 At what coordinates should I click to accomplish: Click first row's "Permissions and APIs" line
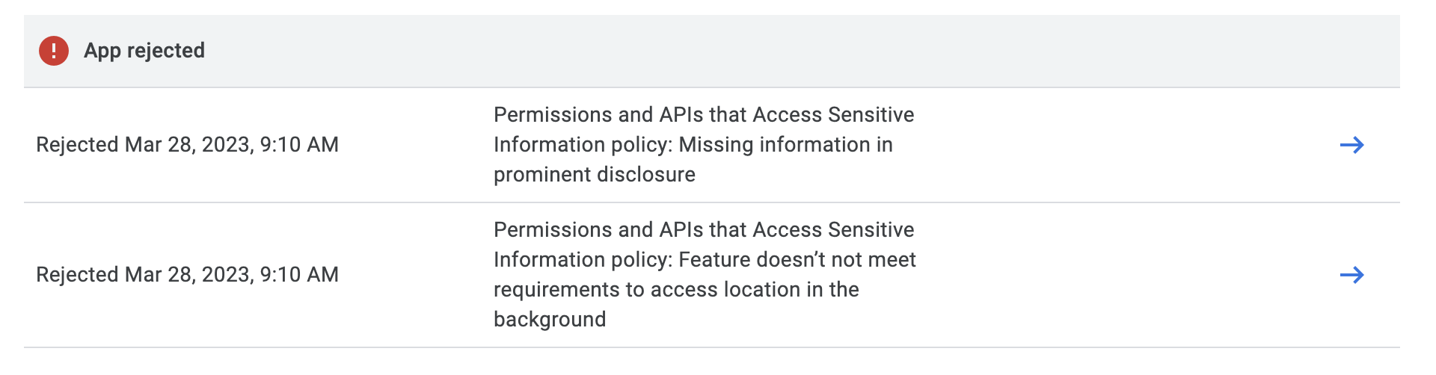703,115
